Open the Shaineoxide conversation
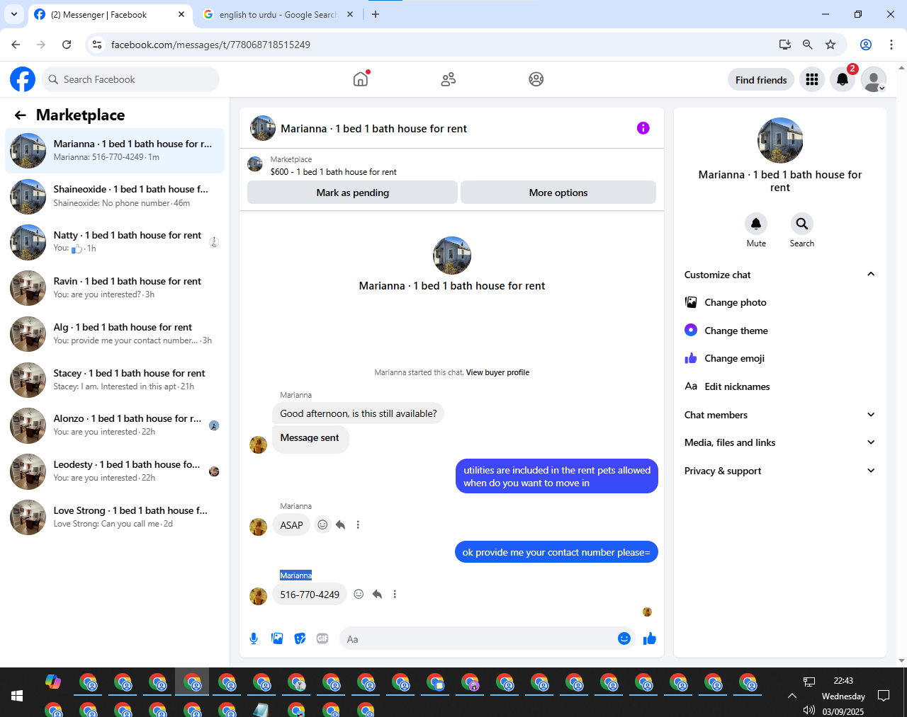907x717 pixels. point(115,196)
